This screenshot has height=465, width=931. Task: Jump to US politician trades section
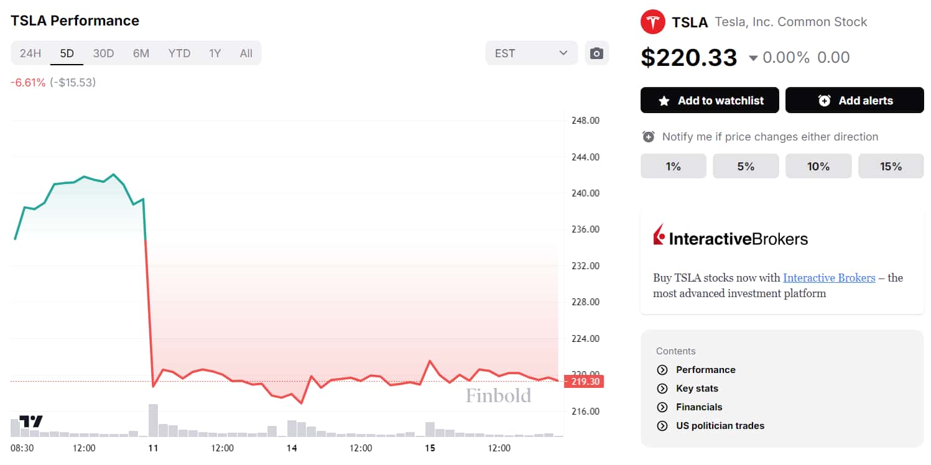pos(720,426)
